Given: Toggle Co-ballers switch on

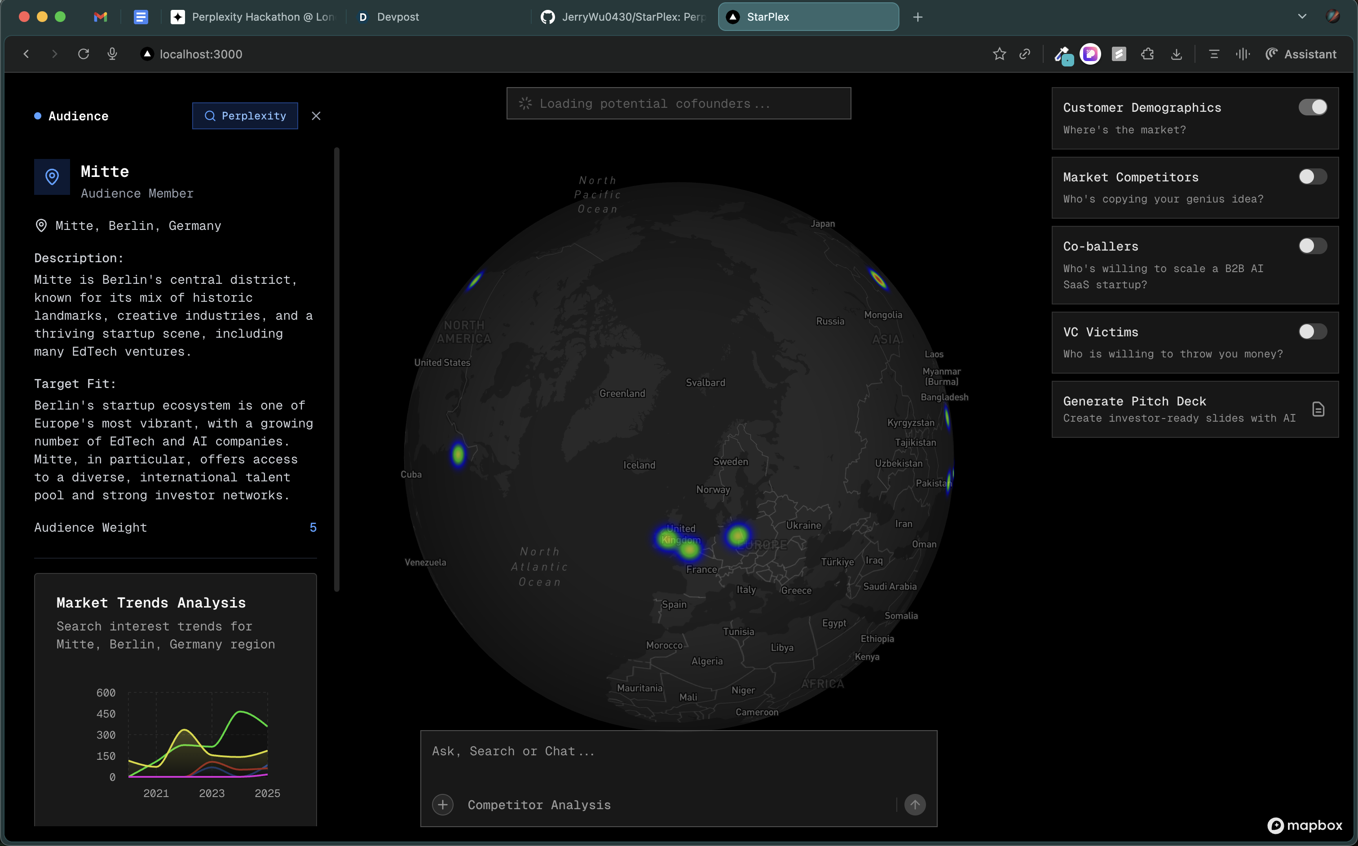Looking at the screenshot, I should 1312,246.
